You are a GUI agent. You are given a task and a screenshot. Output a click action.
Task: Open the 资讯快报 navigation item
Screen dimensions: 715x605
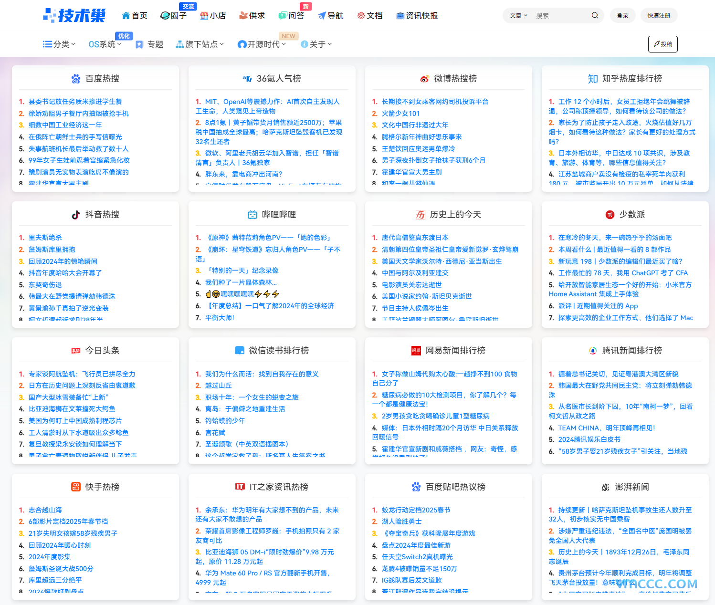pos(421,16)
